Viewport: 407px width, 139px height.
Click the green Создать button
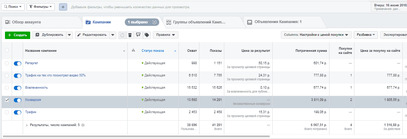(18, 35)
